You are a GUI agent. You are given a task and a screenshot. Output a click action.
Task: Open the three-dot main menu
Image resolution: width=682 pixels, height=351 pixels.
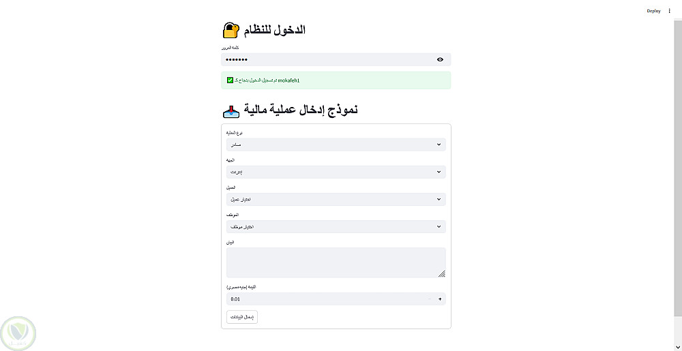(669, 11)
